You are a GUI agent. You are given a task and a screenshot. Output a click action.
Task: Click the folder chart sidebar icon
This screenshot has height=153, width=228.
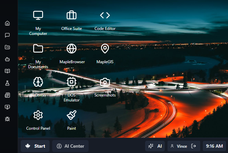click(7, 47)
